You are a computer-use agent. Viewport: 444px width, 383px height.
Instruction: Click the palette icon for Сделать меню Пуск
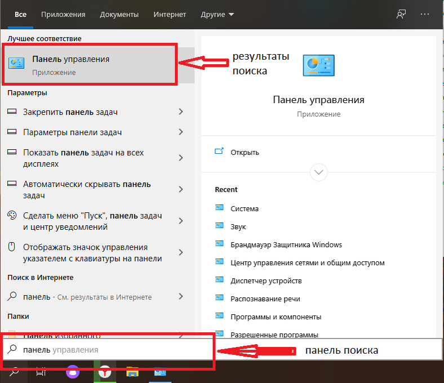(12, 215)
